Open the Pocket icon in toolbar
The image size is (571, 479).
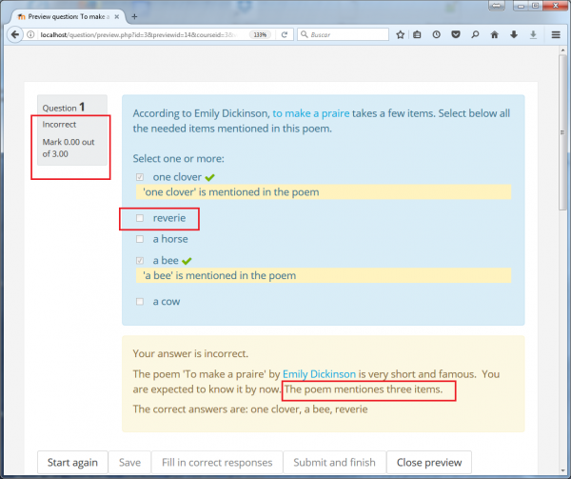[455, 34]
